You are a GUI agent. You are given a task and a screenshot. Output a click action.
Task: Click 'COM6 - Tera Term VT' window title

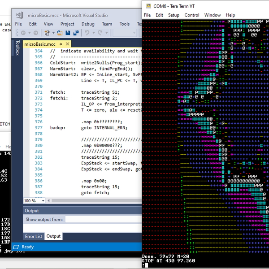tap(174, 6)
